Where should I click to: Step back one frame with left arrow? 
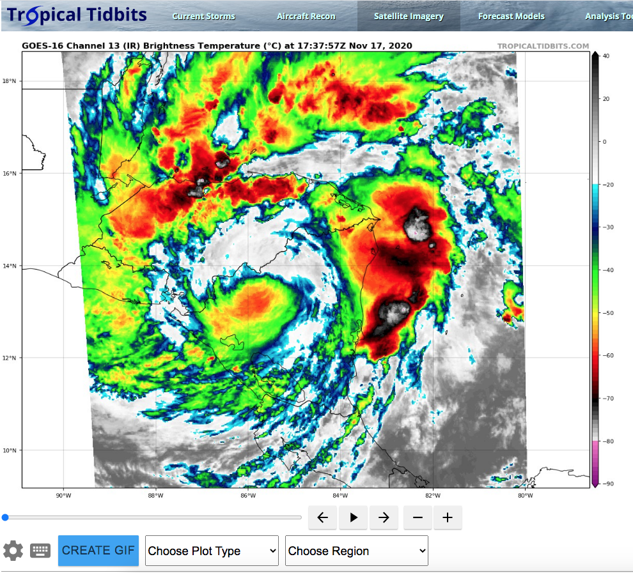[x=323, y=517]
